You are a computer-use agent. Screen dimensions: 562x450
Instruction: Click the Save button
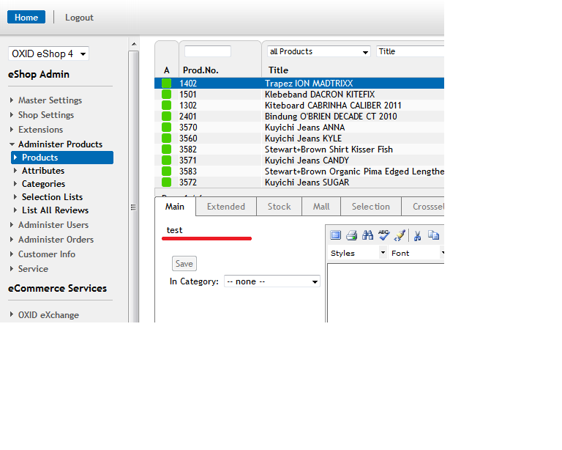pyautogui.click(x=184, y=264)
